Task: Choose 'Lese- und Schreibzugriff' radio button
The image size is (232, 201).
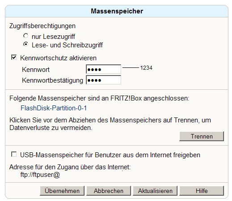Action: 25,44
